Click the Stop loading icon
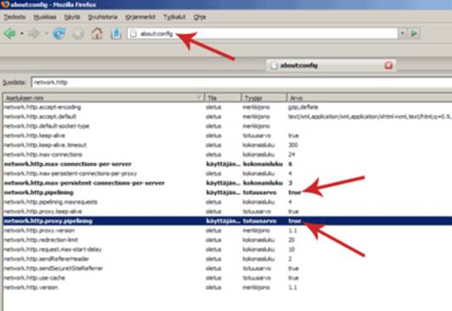This screenshot has width=452, height=311. 78,34
